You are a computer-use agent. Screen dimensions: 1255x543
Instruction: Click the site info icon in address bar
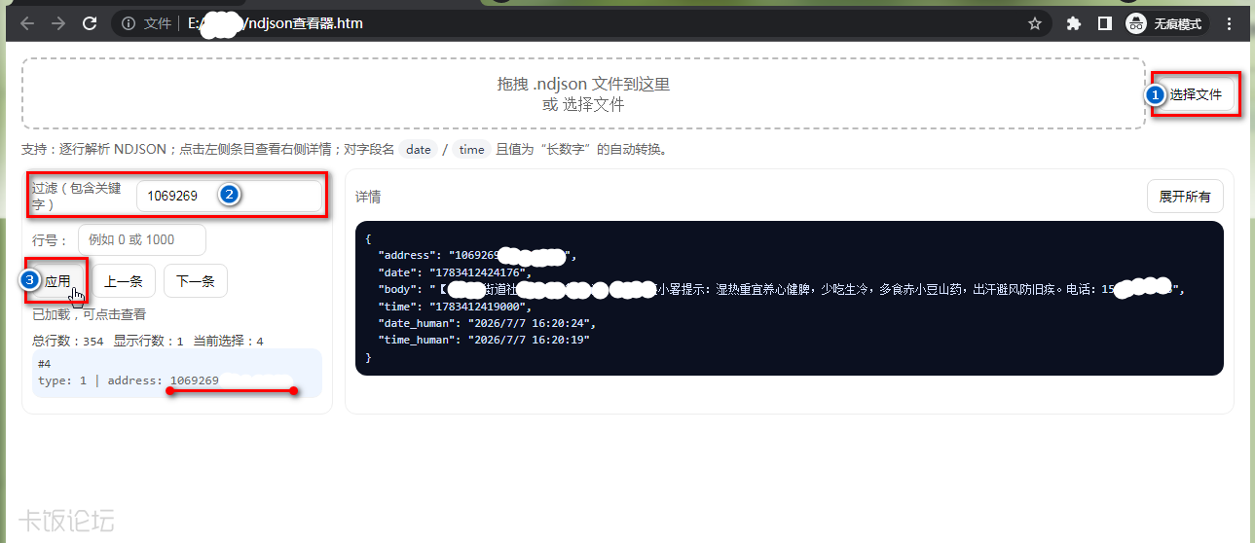tap(129, 23)
